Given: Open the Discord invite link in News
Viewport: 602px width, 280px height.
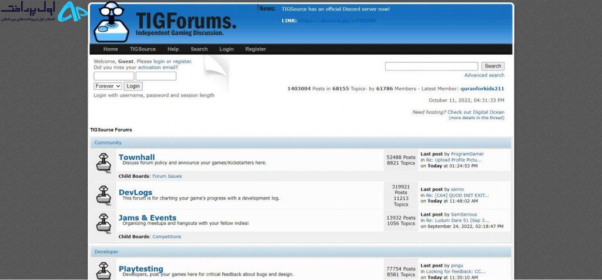Looking at the screenshot, I should coord(337,21).
